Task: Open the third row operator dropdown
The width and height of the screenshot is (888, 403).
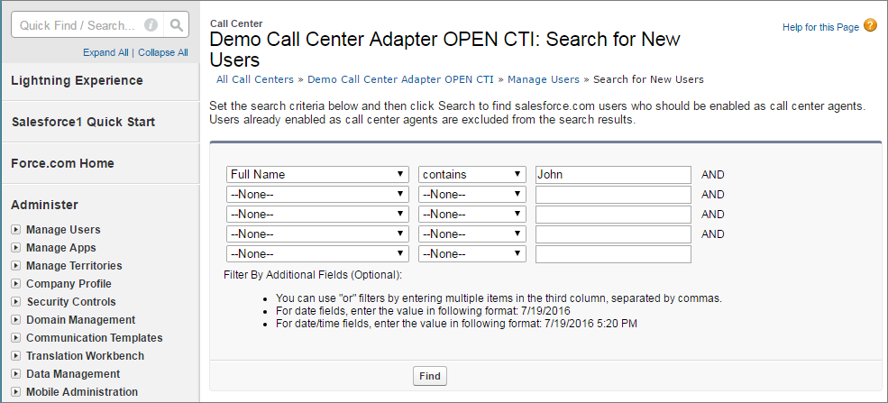Action: point(472,215)
